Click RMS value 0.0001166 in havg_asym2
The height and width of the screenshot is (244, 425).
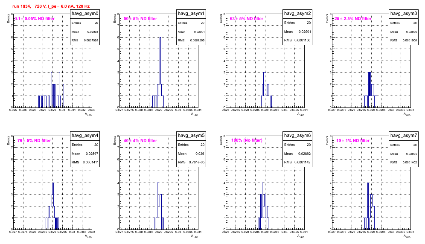tap(303, 41)
